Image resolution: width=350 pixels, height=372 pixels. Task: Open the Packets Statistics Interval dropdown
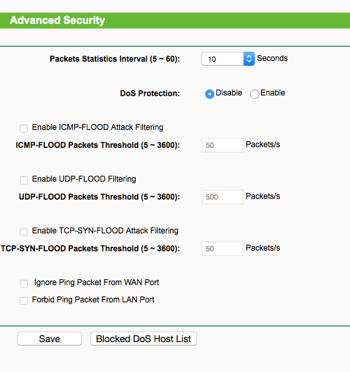point(228,59)
